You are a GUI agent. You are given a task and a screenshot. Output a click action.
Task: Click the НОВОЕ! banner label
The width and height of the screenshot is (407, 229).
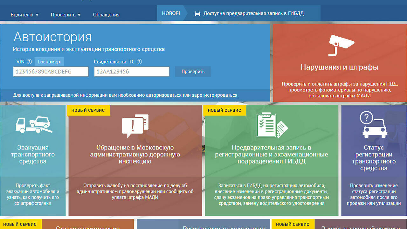(x=171, y=13)
